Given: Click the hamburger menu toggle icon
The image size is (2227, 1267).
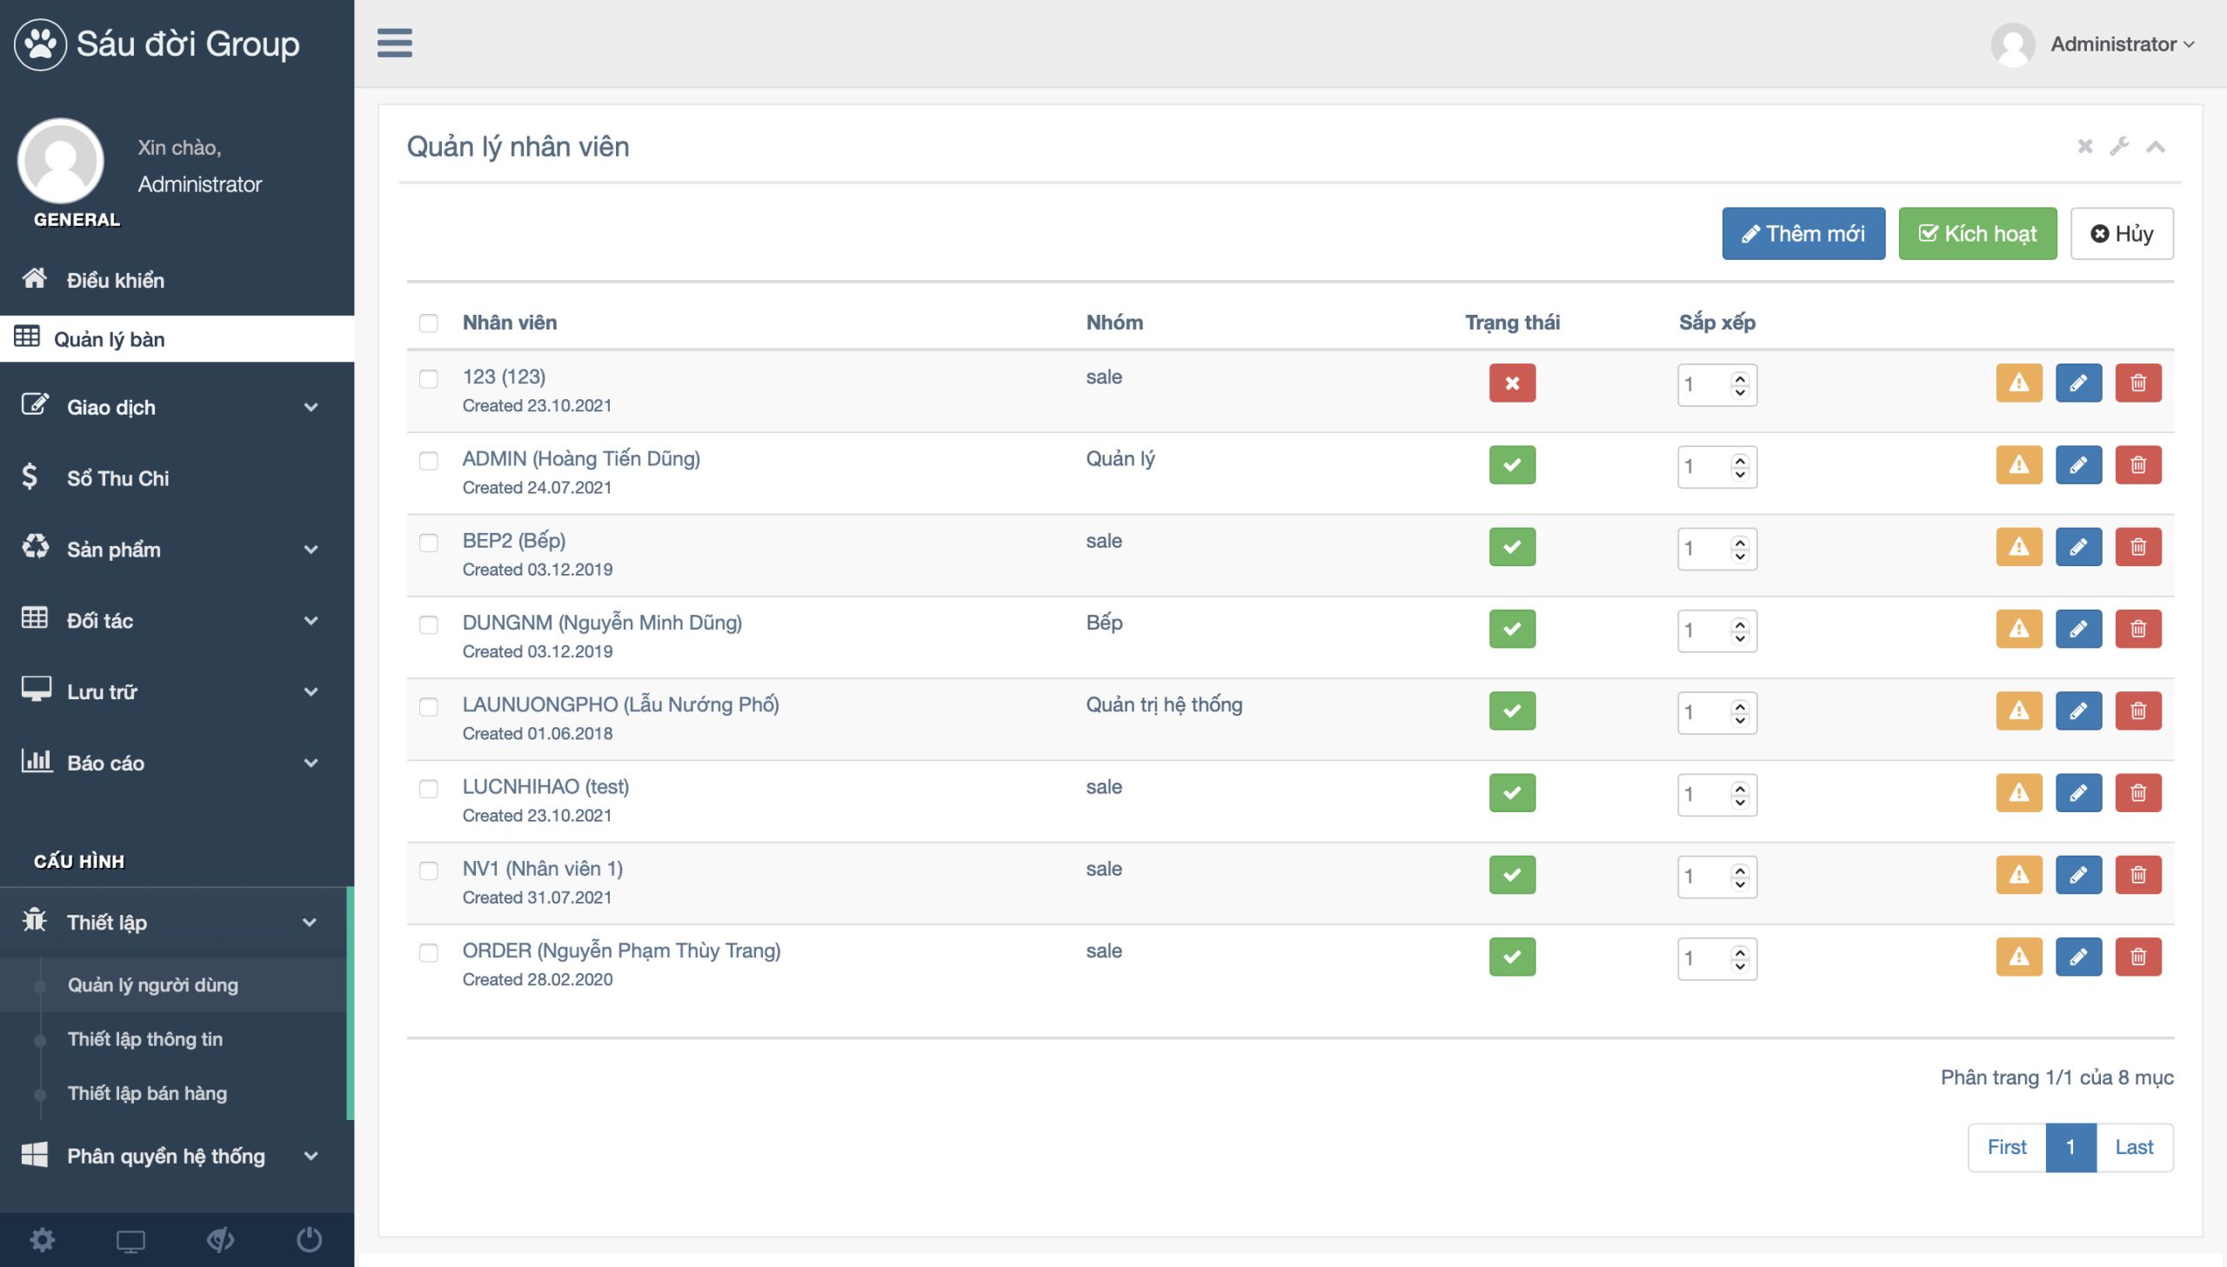Looking at the screenshot, I should (394, 43).
